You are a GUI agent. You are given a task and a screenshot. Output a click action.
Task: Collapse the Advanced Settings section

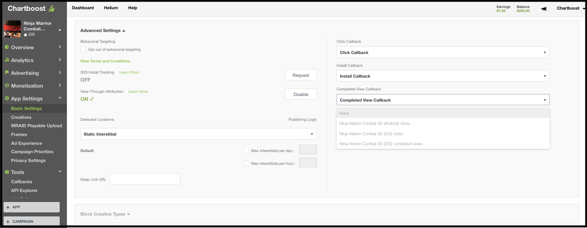pyautogui.click(x=103, y=30)
